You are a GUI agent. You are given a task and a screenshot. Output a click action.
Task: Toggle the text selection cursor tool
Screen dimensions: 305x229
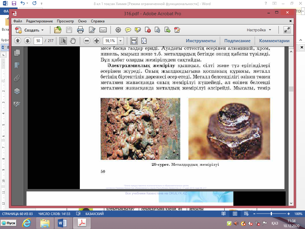(x=63, y=41)
